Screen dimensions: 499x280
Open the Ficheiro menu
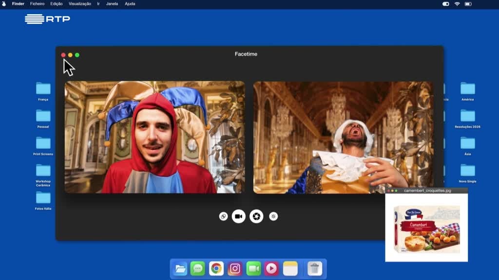coord(37,4)
